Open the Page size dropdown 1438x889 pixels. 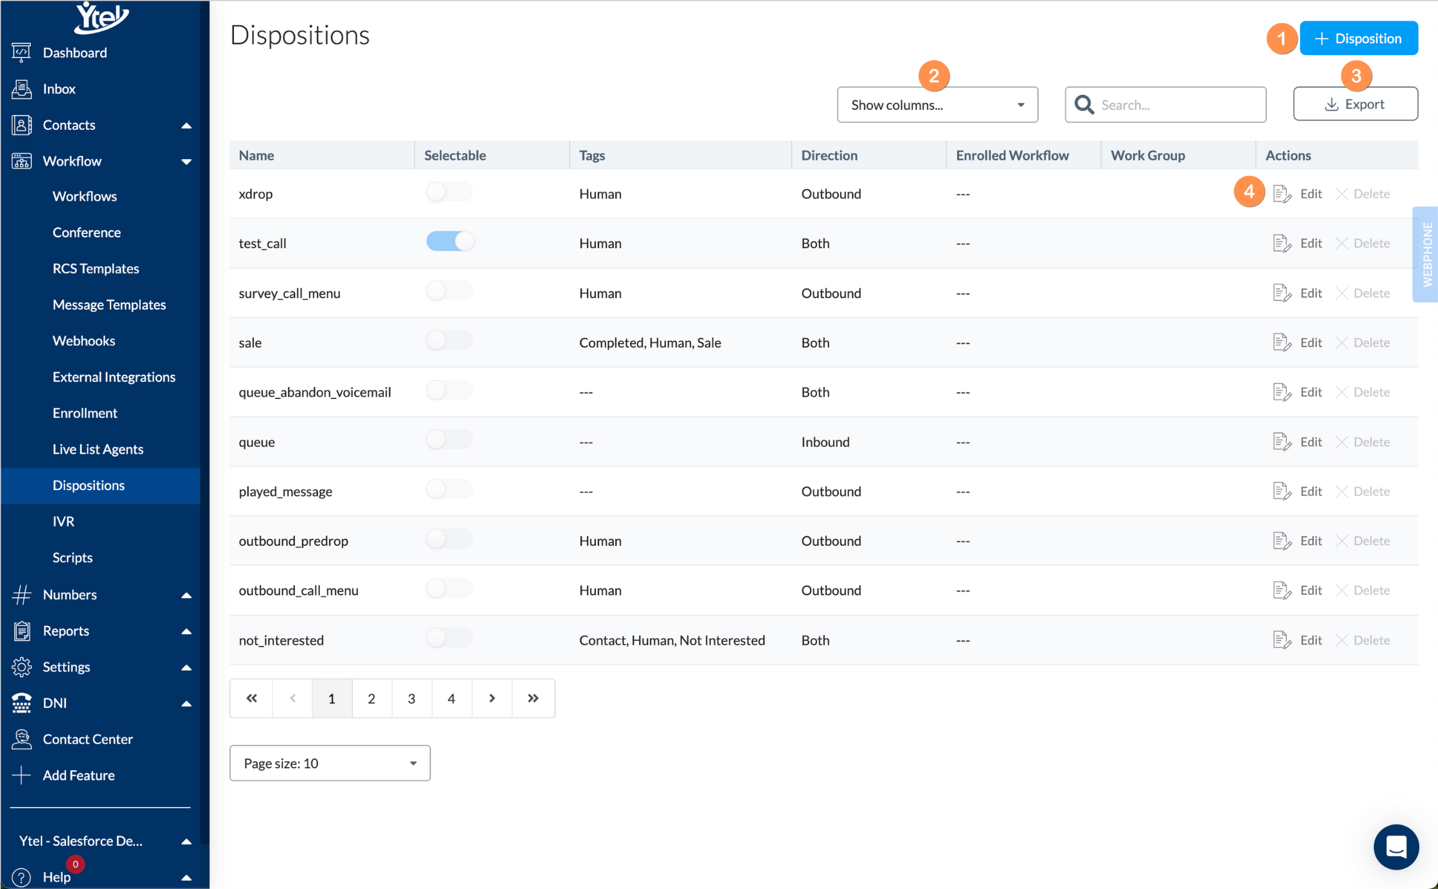pyautogui.click(x=330, y=763)
